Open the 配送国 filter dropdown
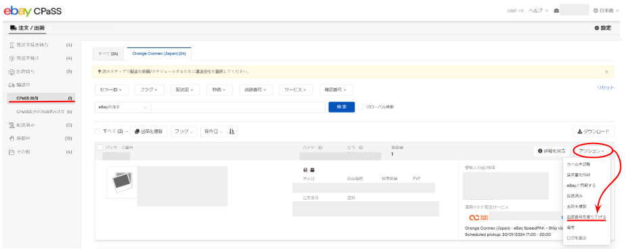This screenshot has height=252, width=626. coord(185,90)
